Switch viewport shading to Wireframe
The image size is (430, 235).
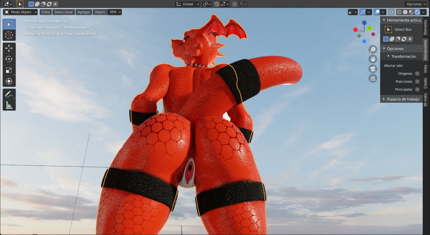(x=399, y=12)
